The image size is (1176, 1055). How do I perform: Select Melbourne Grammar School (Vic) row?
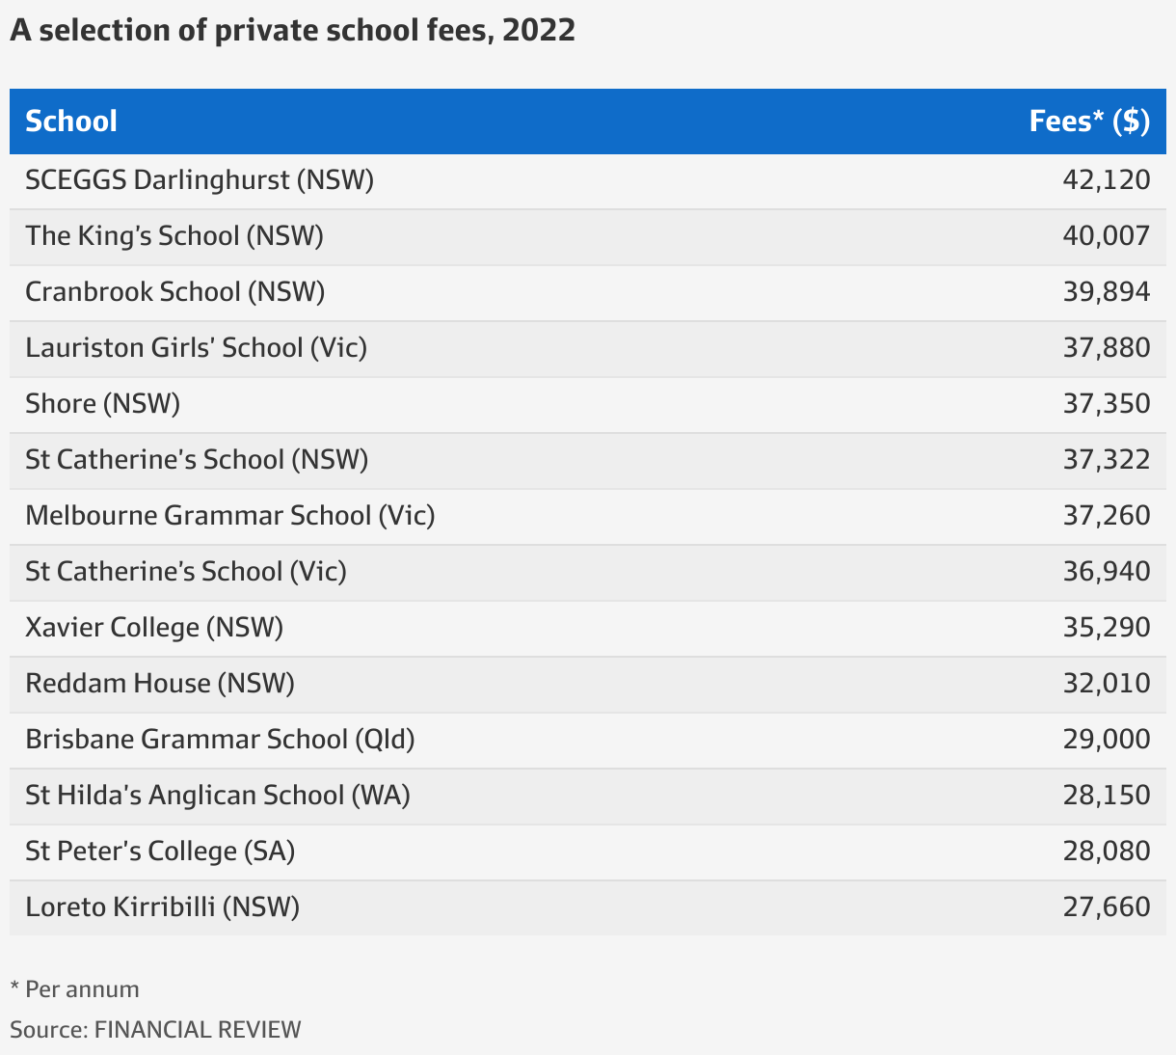click(230, 516)
